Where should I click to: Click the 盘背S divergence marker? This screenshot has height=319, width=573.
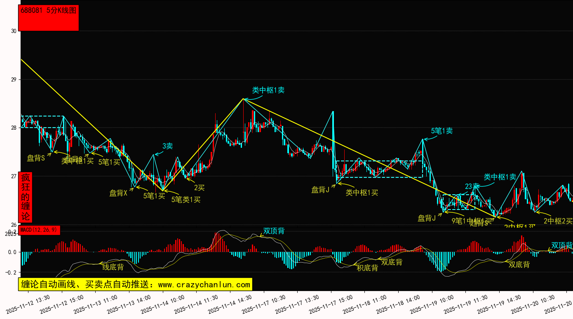coord(36,158)
